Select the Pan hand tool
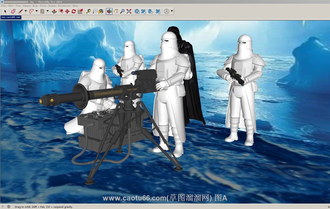The height and width of the screenshot is (209, 330). point(116,11)
